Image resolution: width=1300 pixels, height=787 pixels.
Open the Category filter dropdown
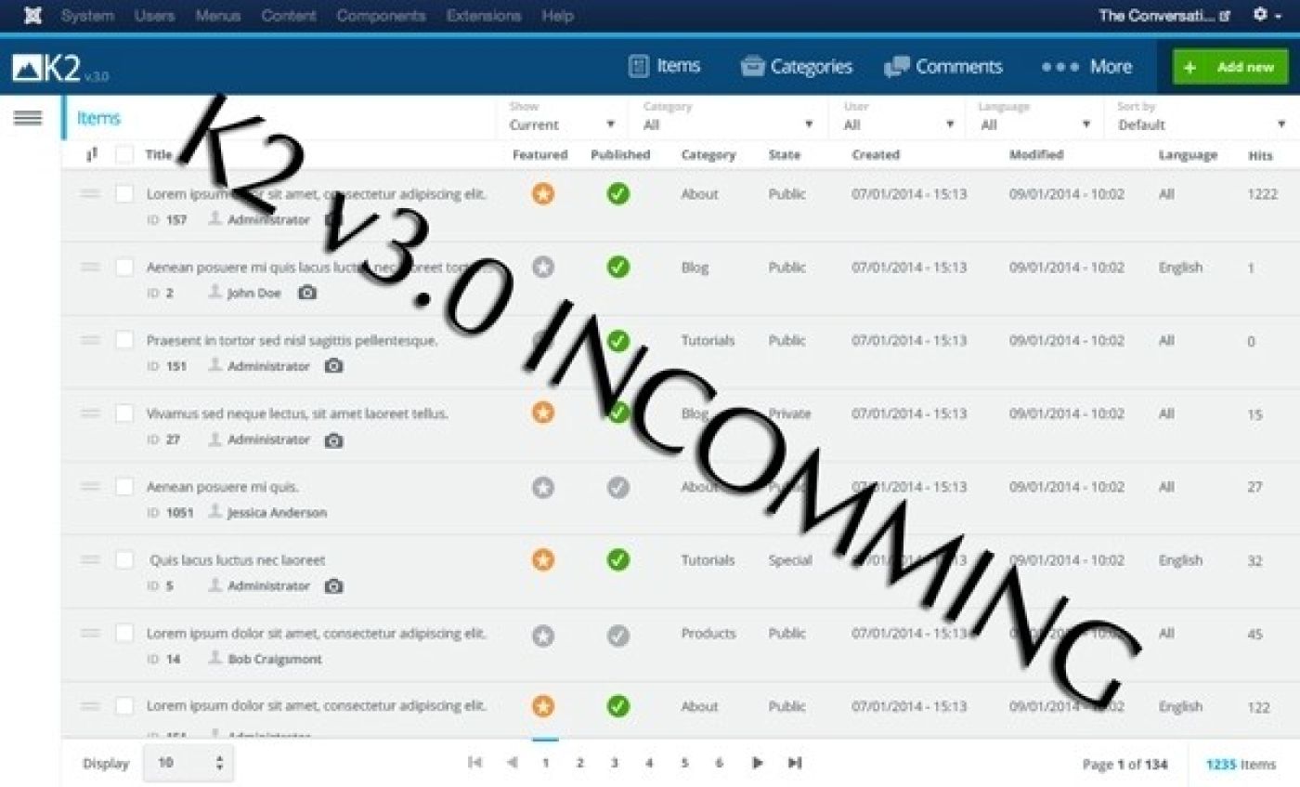728,117
